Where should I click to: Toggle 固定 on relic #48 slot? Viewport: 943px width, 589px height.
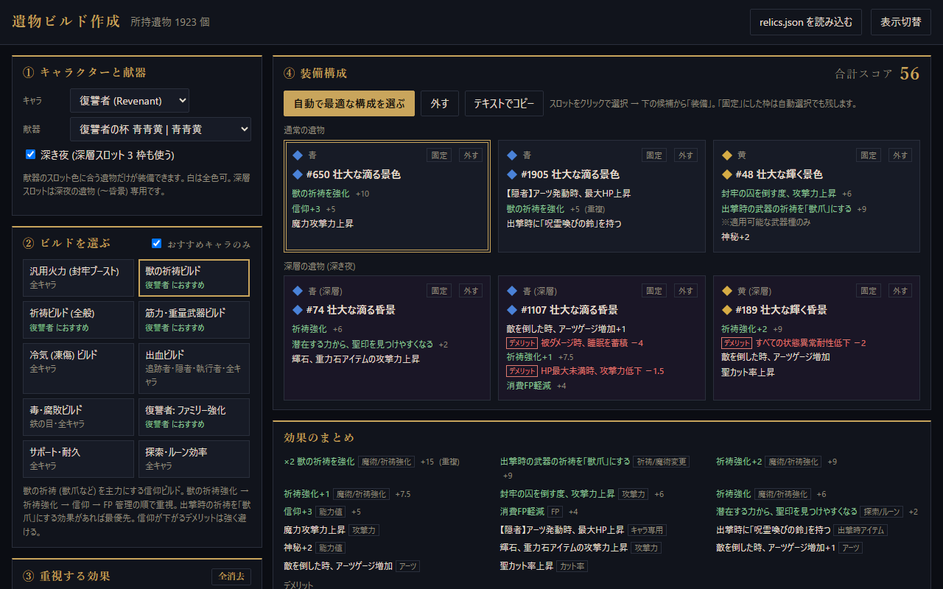(869, 155)
